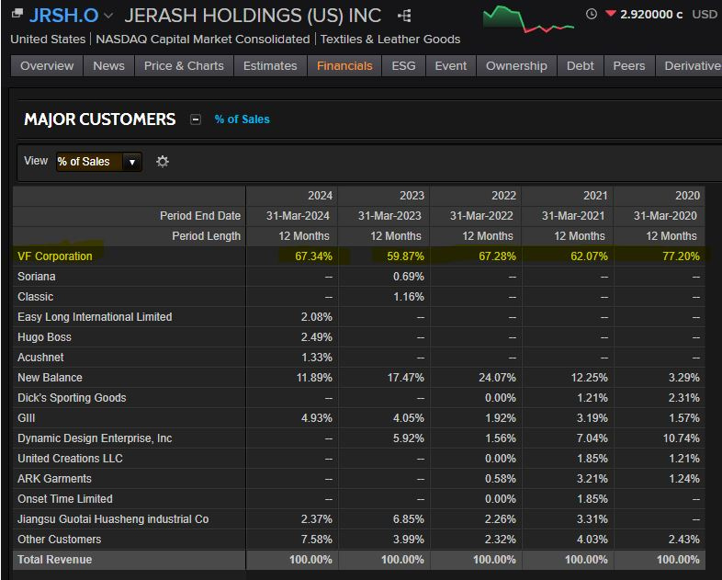The width and height of the screenshot is (722, 580).
Task: Click VF Corporation 2024 value 67.34%
Action: pyautogui.click(x=313, y=256)
